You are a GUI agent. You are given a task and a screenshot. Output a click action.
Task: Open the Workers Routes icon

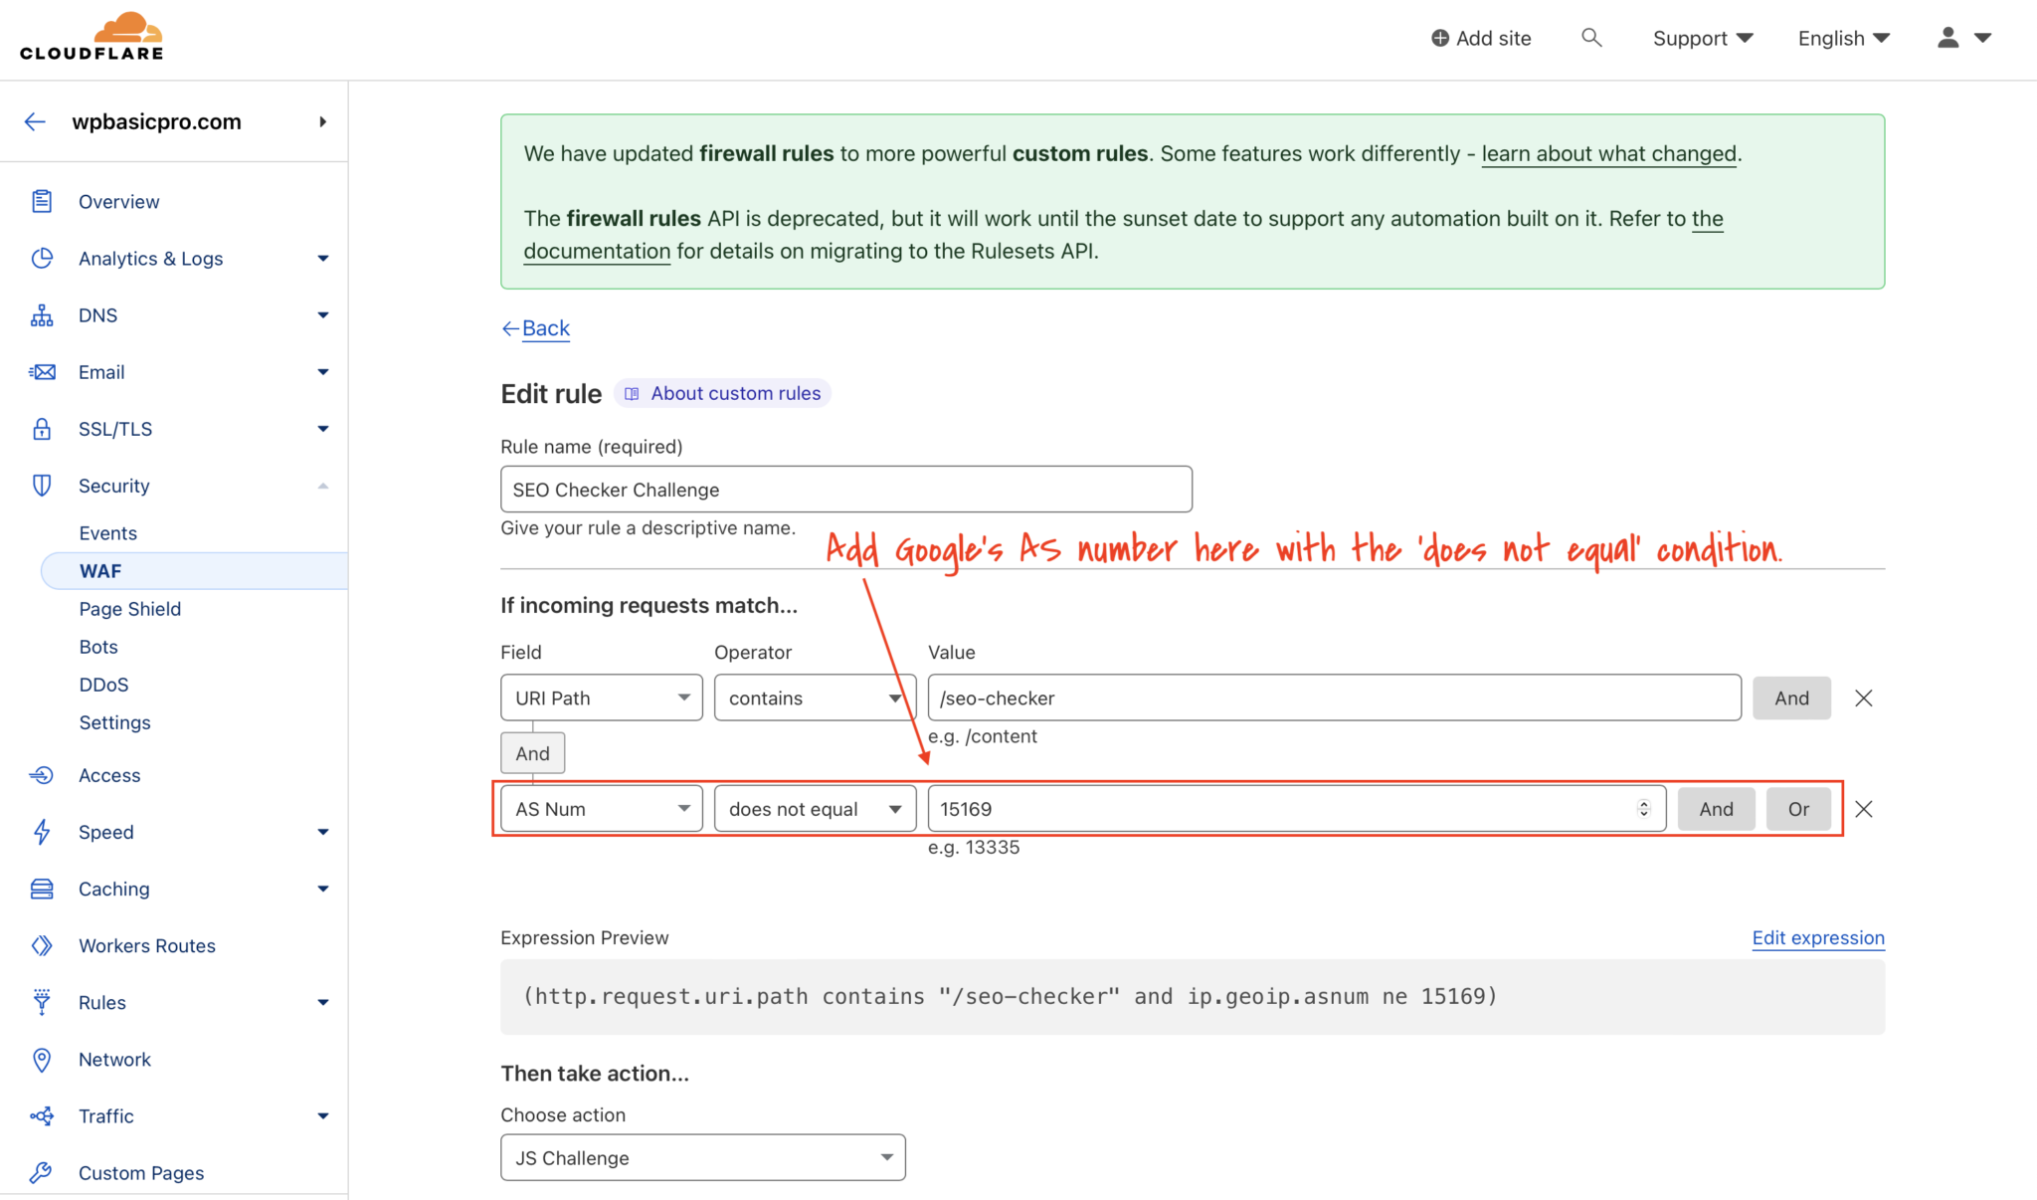coord(41,945)
